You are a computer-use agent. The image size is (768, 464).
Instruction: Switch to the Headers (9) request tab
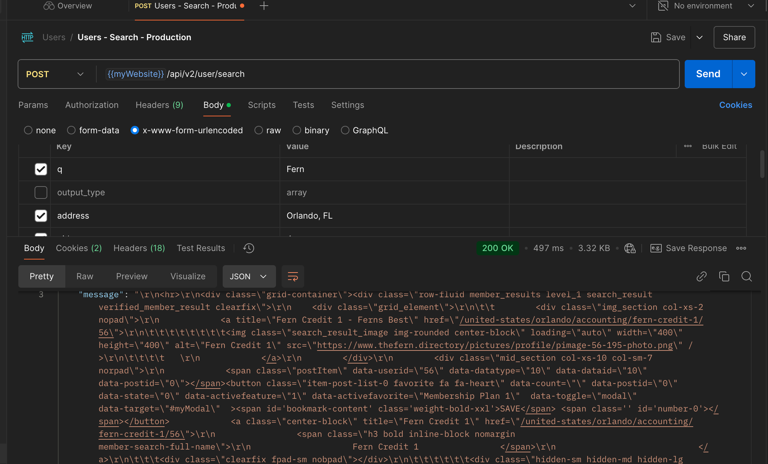pos(159,105)
